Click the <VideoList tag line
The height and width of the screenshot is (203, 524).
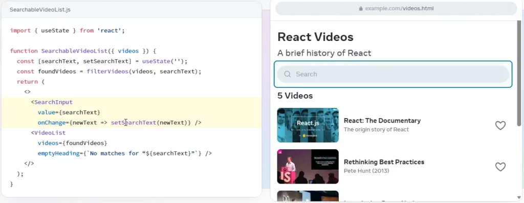coord(48,133)
